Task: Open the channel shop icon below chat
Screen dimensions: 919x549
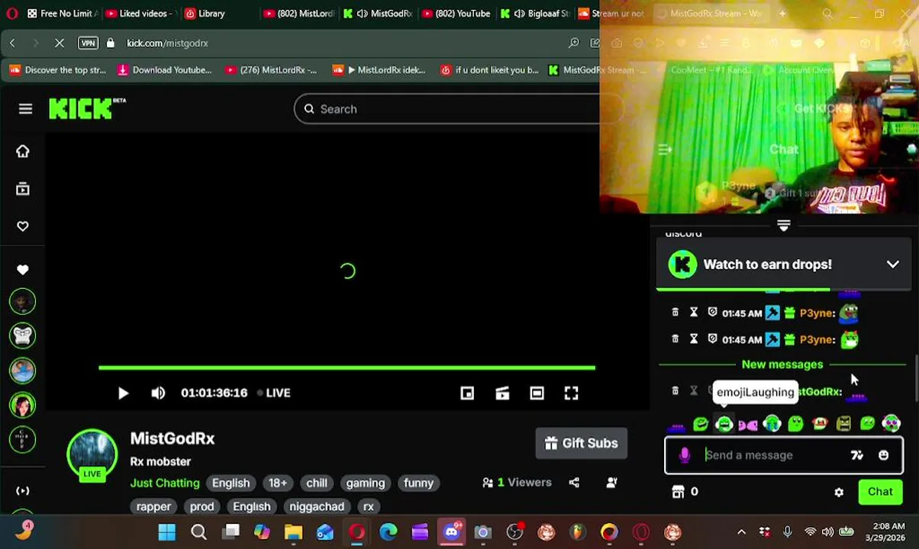Action: click(678, 492)
